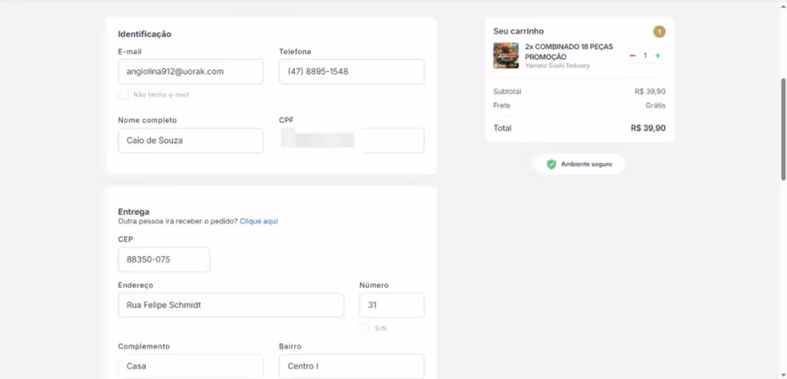Edit the Complemento field
This screenshot has width=787, height=379.
[x=190, y=366]
